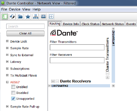Check the AES67 Enabled checkbox

point(13,87)
